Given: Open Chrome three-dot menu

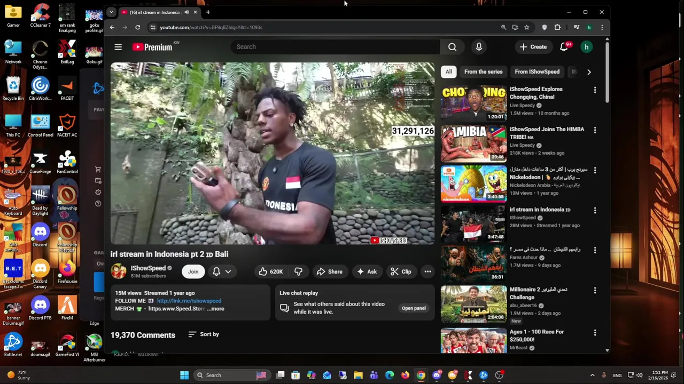Looking at the screenshot, I should [602, 27].
